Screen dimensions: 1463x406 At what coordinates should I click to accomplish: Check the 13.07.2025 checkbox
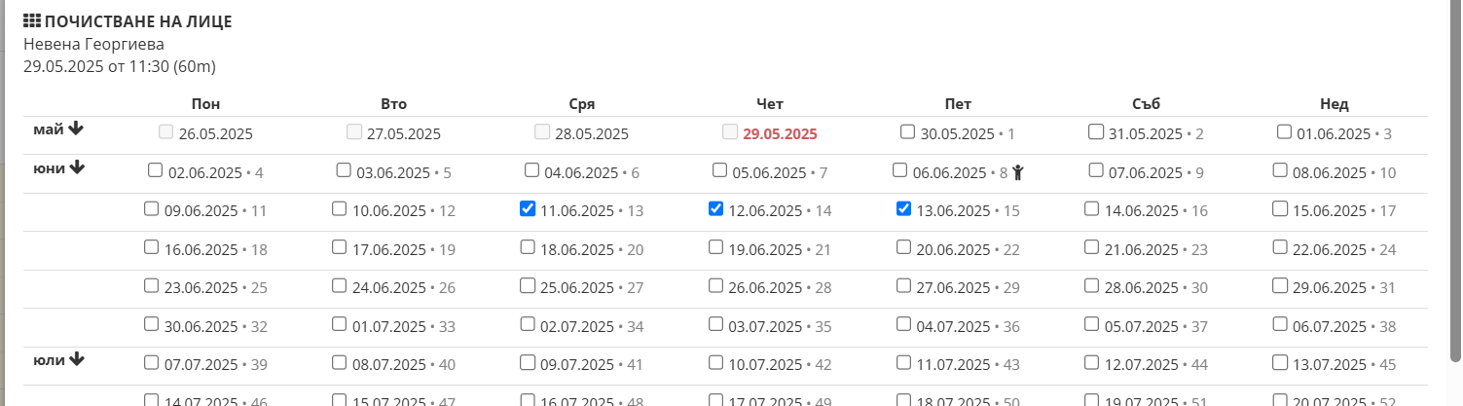point(1280,362)
